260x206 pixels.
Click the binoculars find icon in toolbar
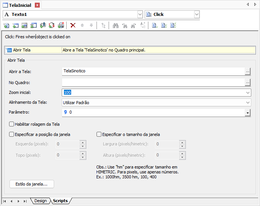116,25
